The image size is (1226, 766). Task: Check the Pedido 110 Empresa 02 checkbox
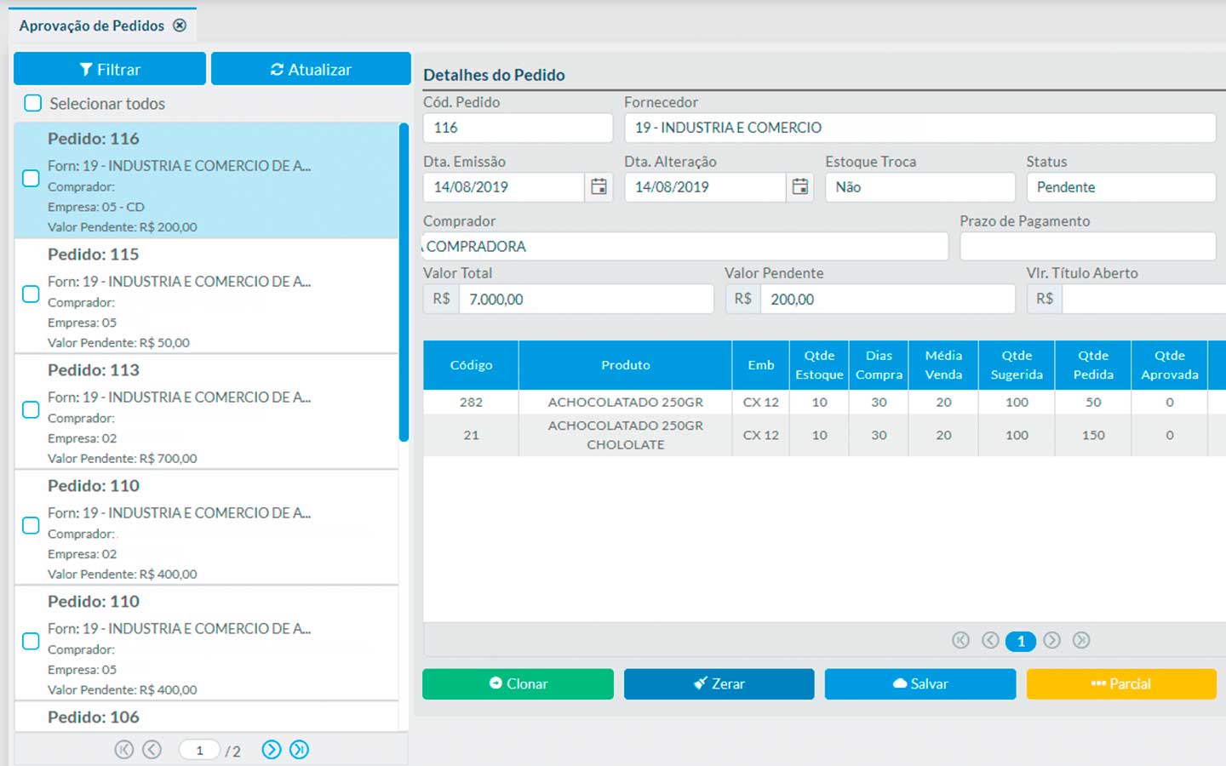click(31, 525)
